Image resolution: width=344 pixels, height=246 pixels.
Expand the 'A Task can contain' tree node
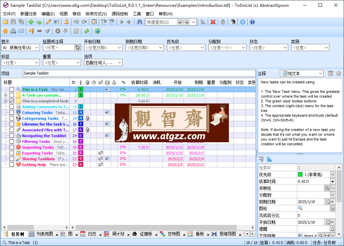5,95
